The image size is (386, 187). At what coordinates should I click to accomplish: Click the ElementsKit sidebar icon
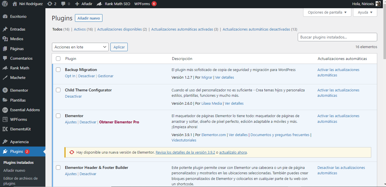[x=5, y=129]
